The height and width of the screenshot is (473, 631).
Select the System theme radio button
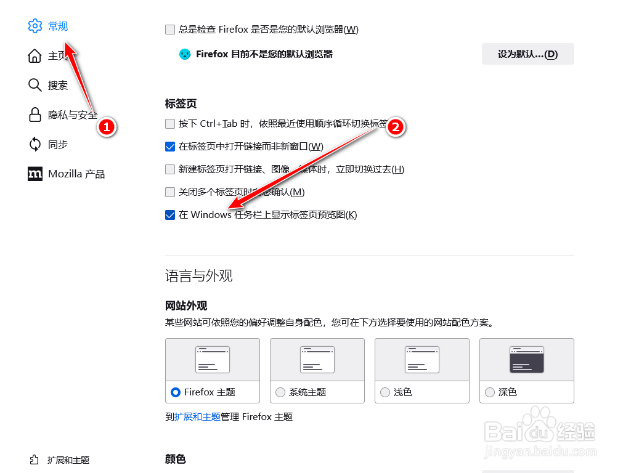(x=280, y=392)
